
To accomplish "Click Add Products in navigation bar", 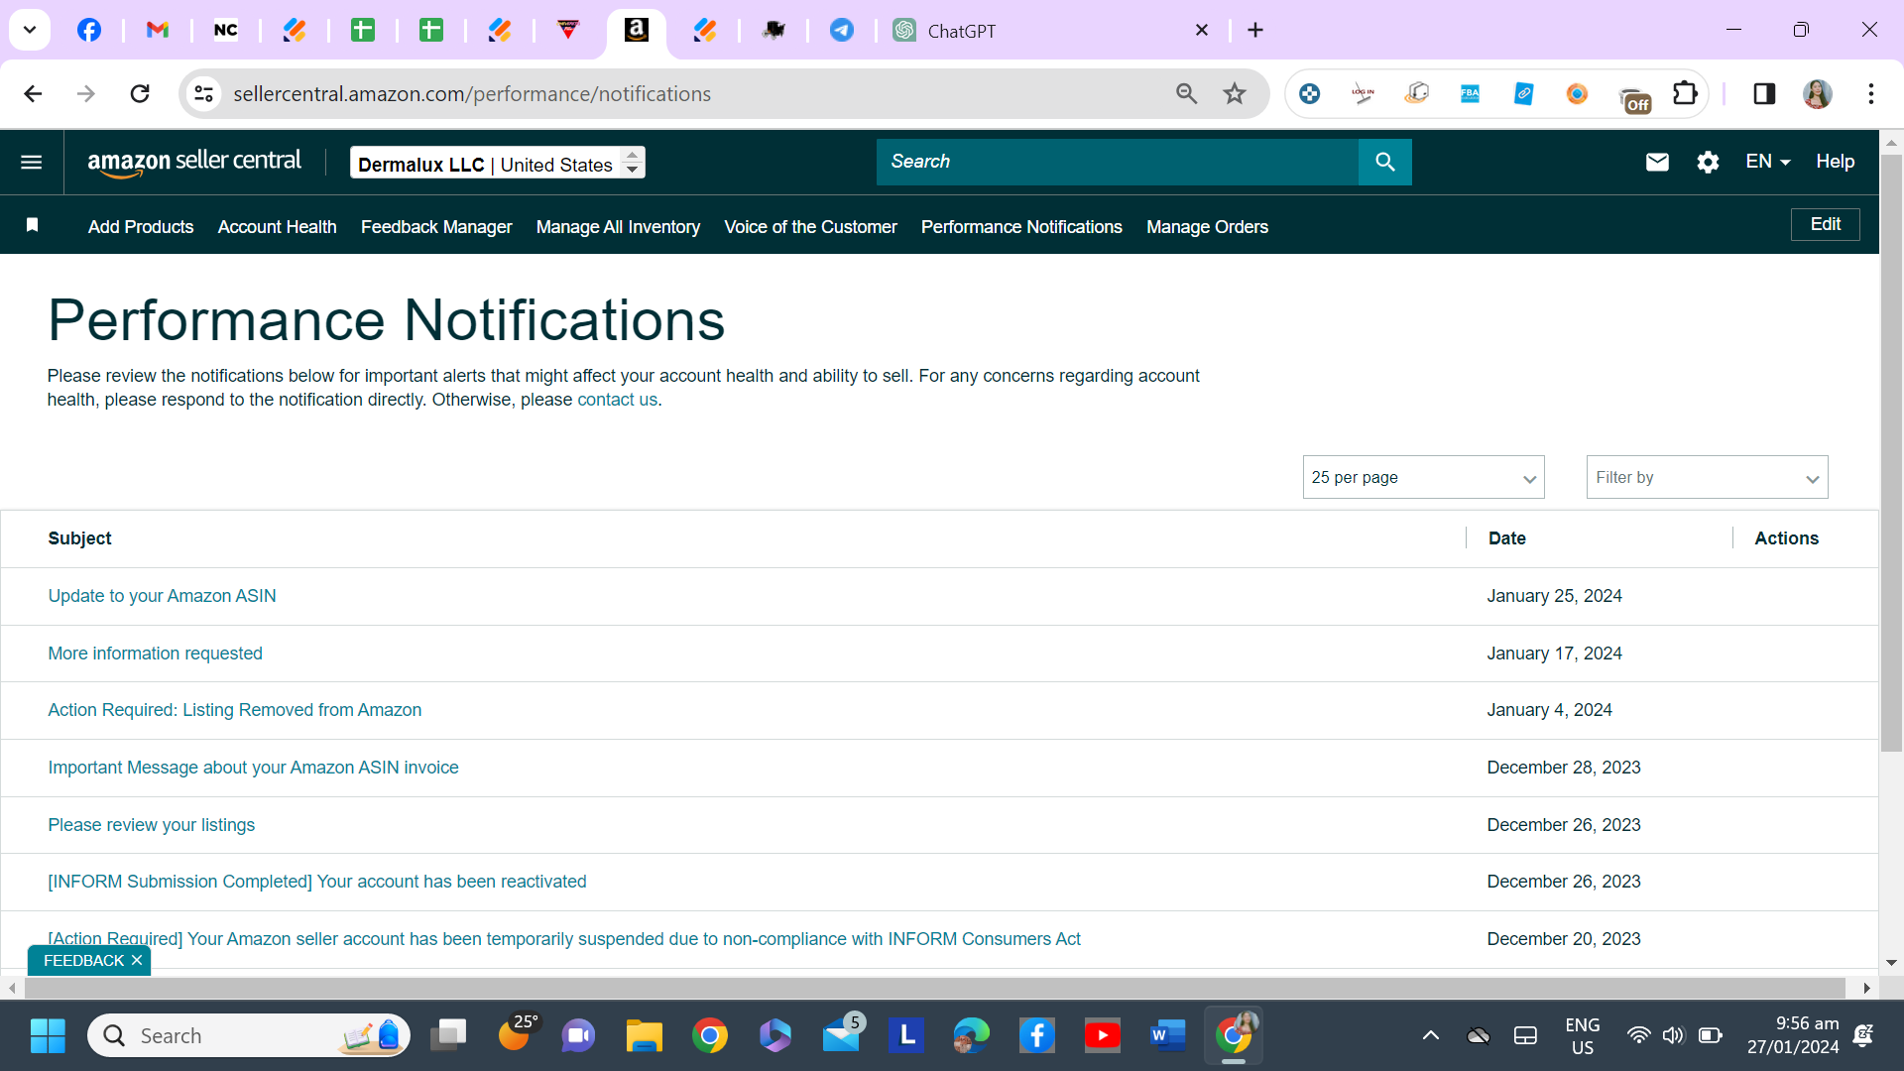I will pos(141,227).
